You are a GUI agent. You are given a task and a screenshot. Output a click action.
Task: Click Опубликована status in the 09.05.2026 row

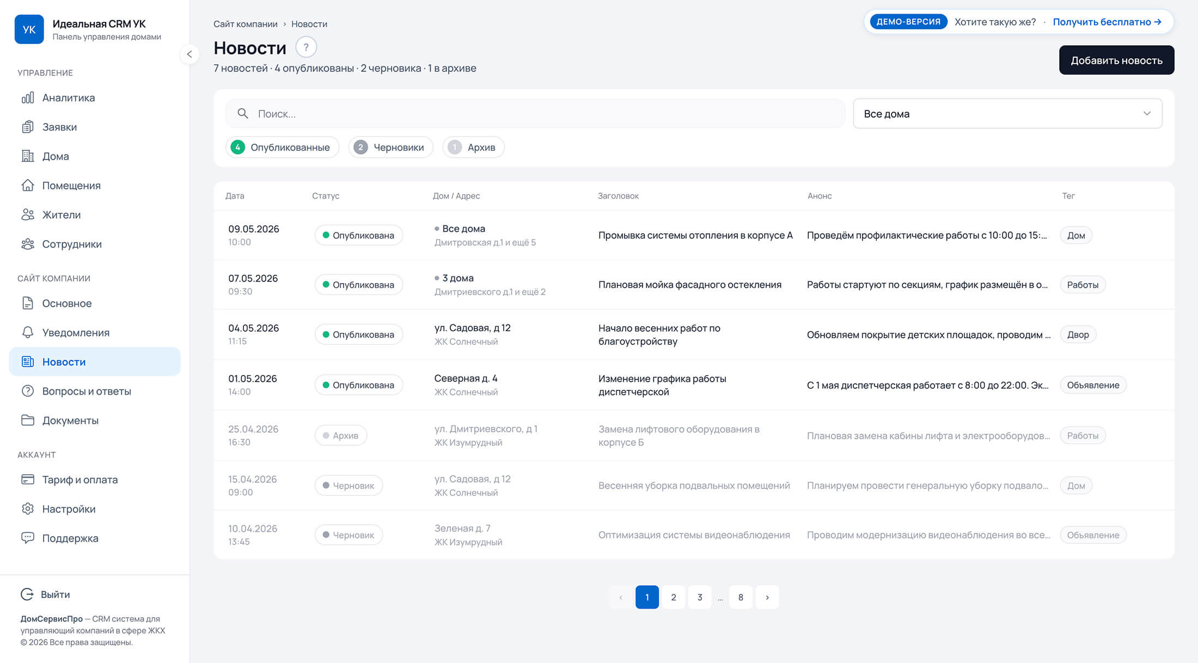pos(359,235)
